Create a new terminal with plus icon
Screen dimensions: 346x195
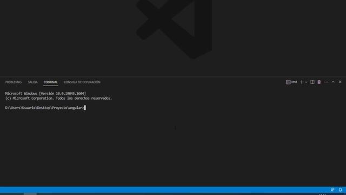[302, 82]
